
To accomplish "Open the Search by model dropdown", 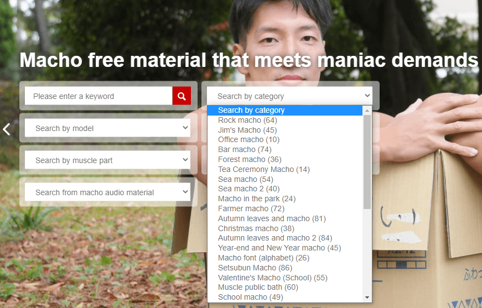I will [107, 128].
